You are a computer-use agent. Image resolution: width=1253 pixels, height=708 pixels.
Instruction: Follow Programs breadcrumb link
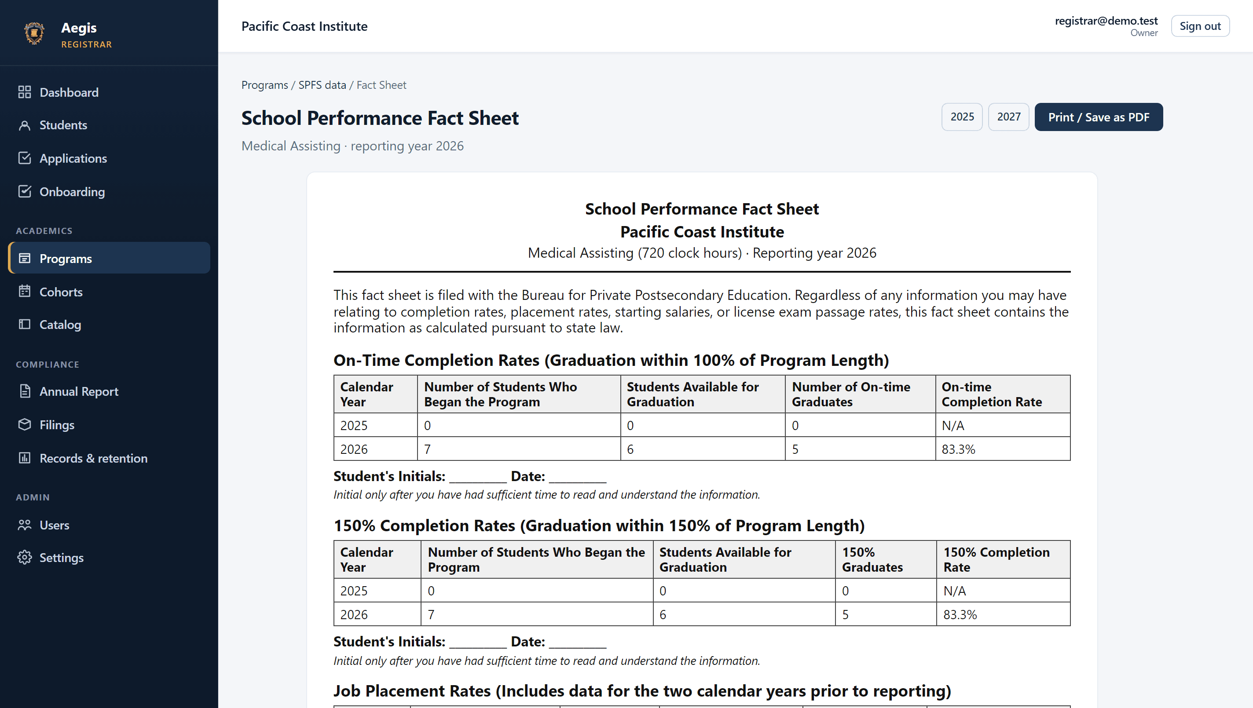[264, 85]
